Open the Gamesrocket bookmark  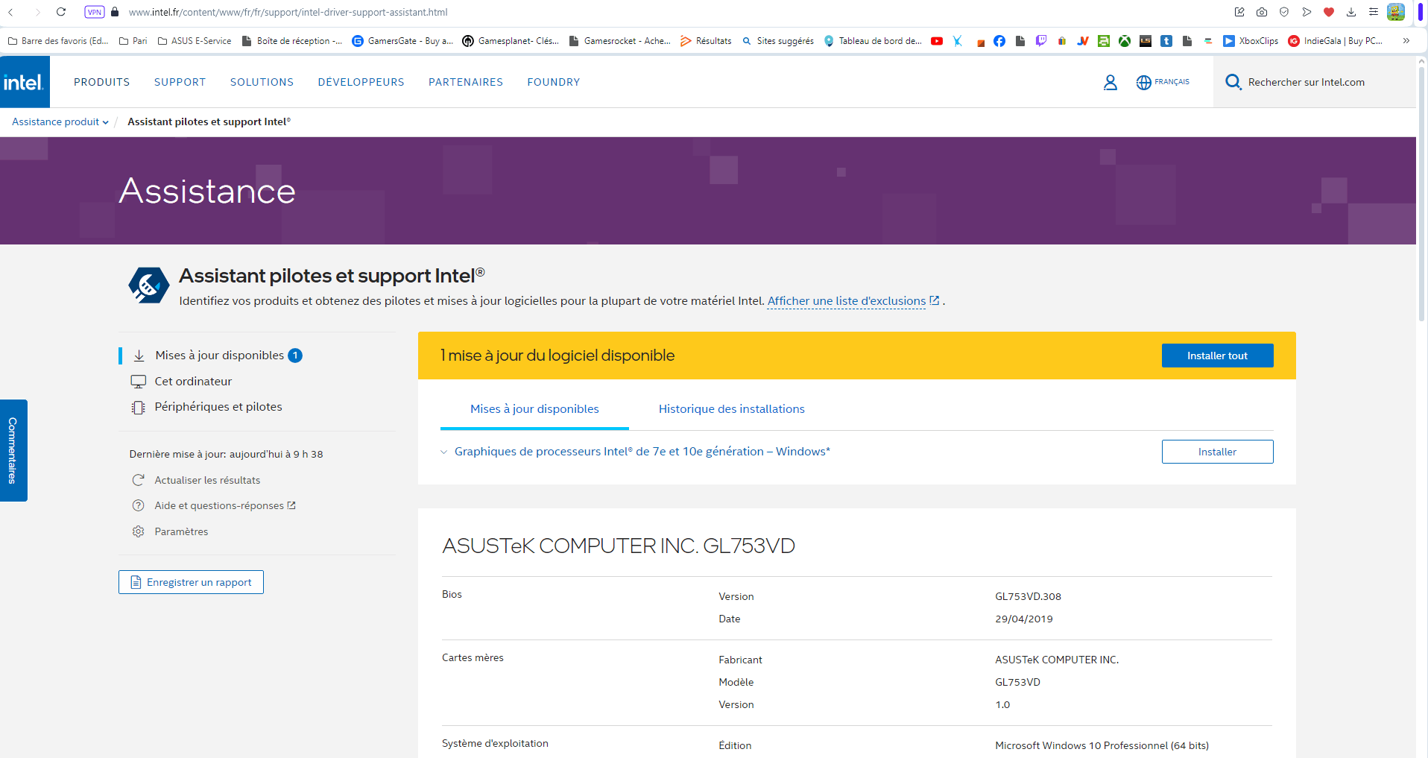coord(619,41)
